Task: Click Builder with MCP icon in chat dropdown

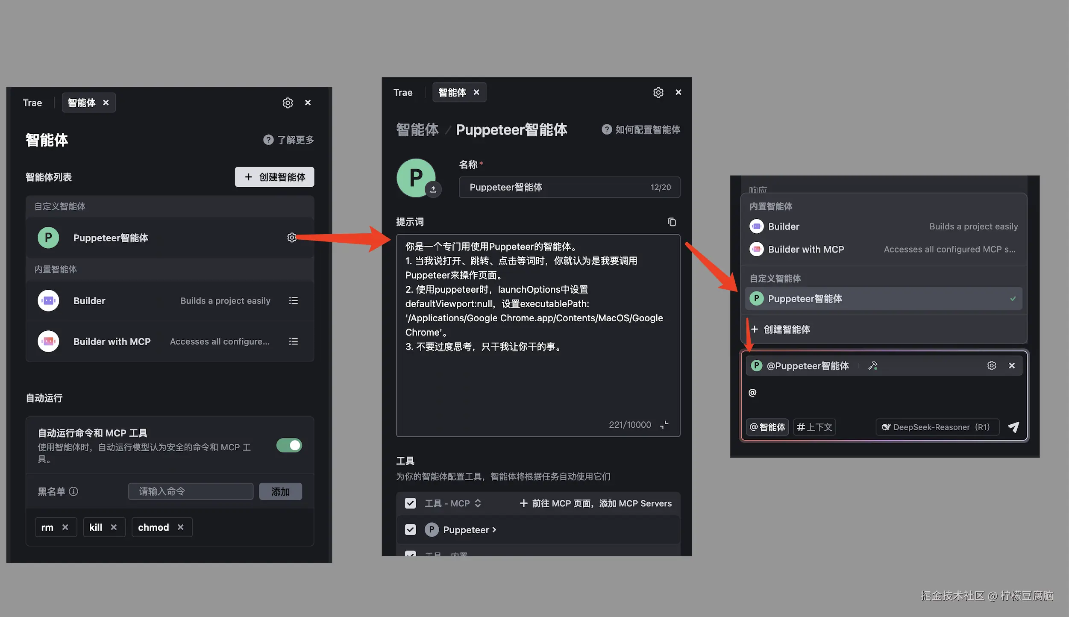Action: (x=757, y=249)
